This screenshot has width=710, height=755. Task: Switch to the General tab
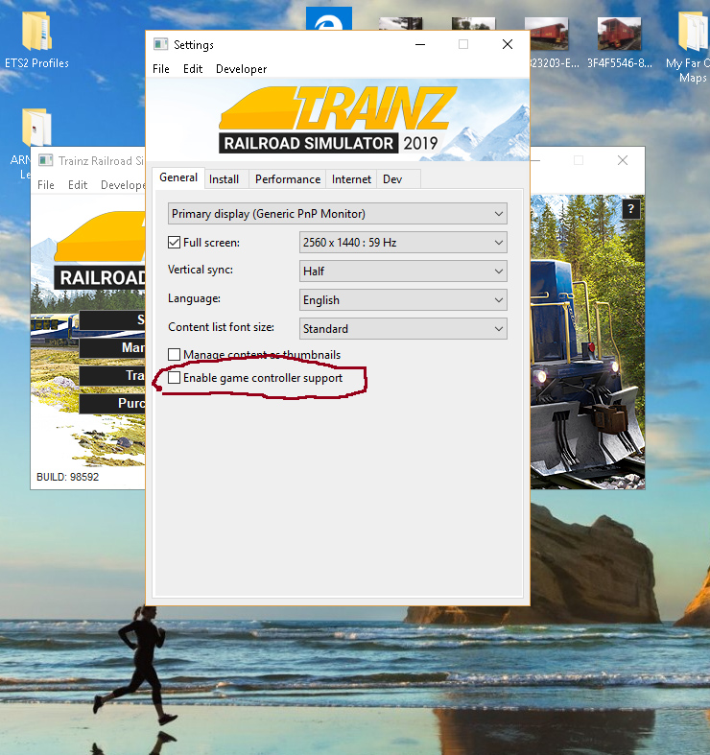pos(178,177)
